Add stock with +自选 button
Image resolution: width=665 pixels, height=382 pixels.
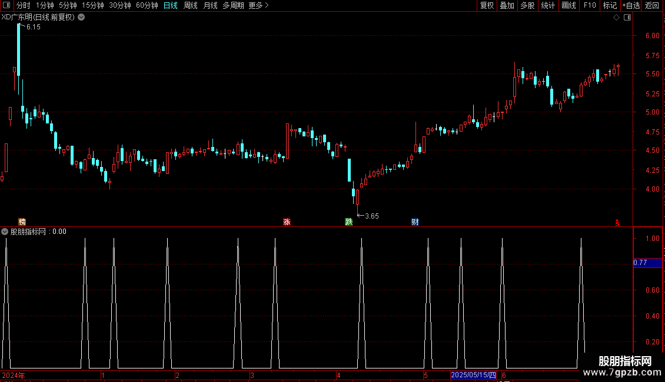(x=631, y=5)
